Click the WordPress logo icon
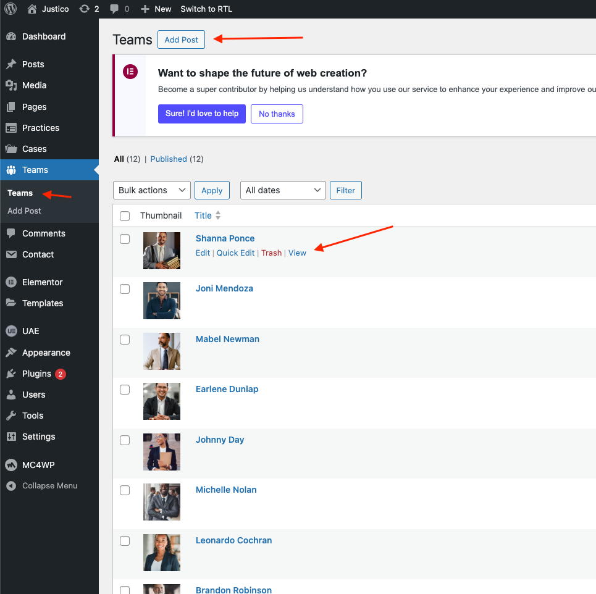Viewport: 596px width, 594px height. coord(10,9)
